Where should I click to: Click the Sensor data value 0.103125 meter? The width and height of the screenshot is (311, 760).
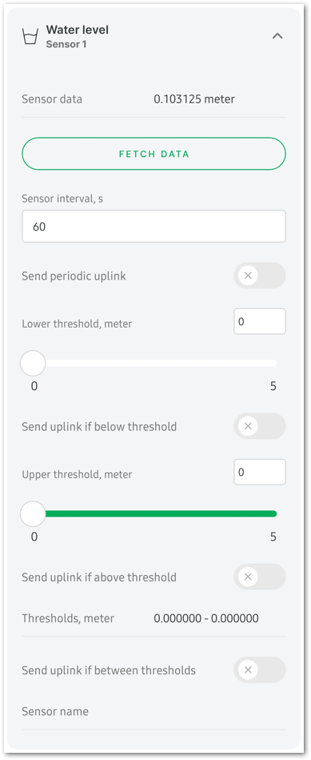(x=194, y=99)
